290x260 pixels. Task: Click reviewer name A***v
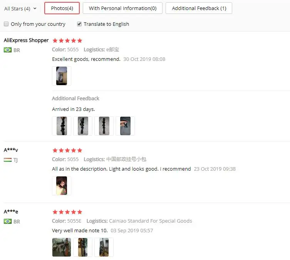click(x=11, y=150)
